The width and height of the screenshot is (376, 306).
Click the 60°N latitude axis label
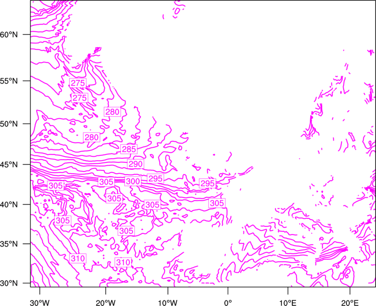9,35
